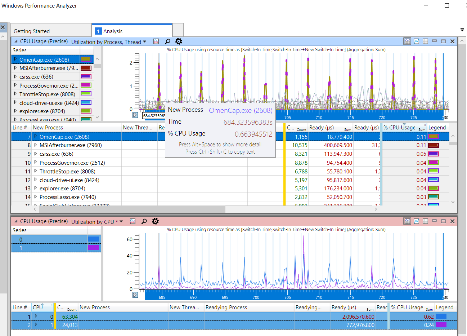Select ThrottleStop.exe (8008) table row
Screen dimensions: 467x336
click(230, 171)
